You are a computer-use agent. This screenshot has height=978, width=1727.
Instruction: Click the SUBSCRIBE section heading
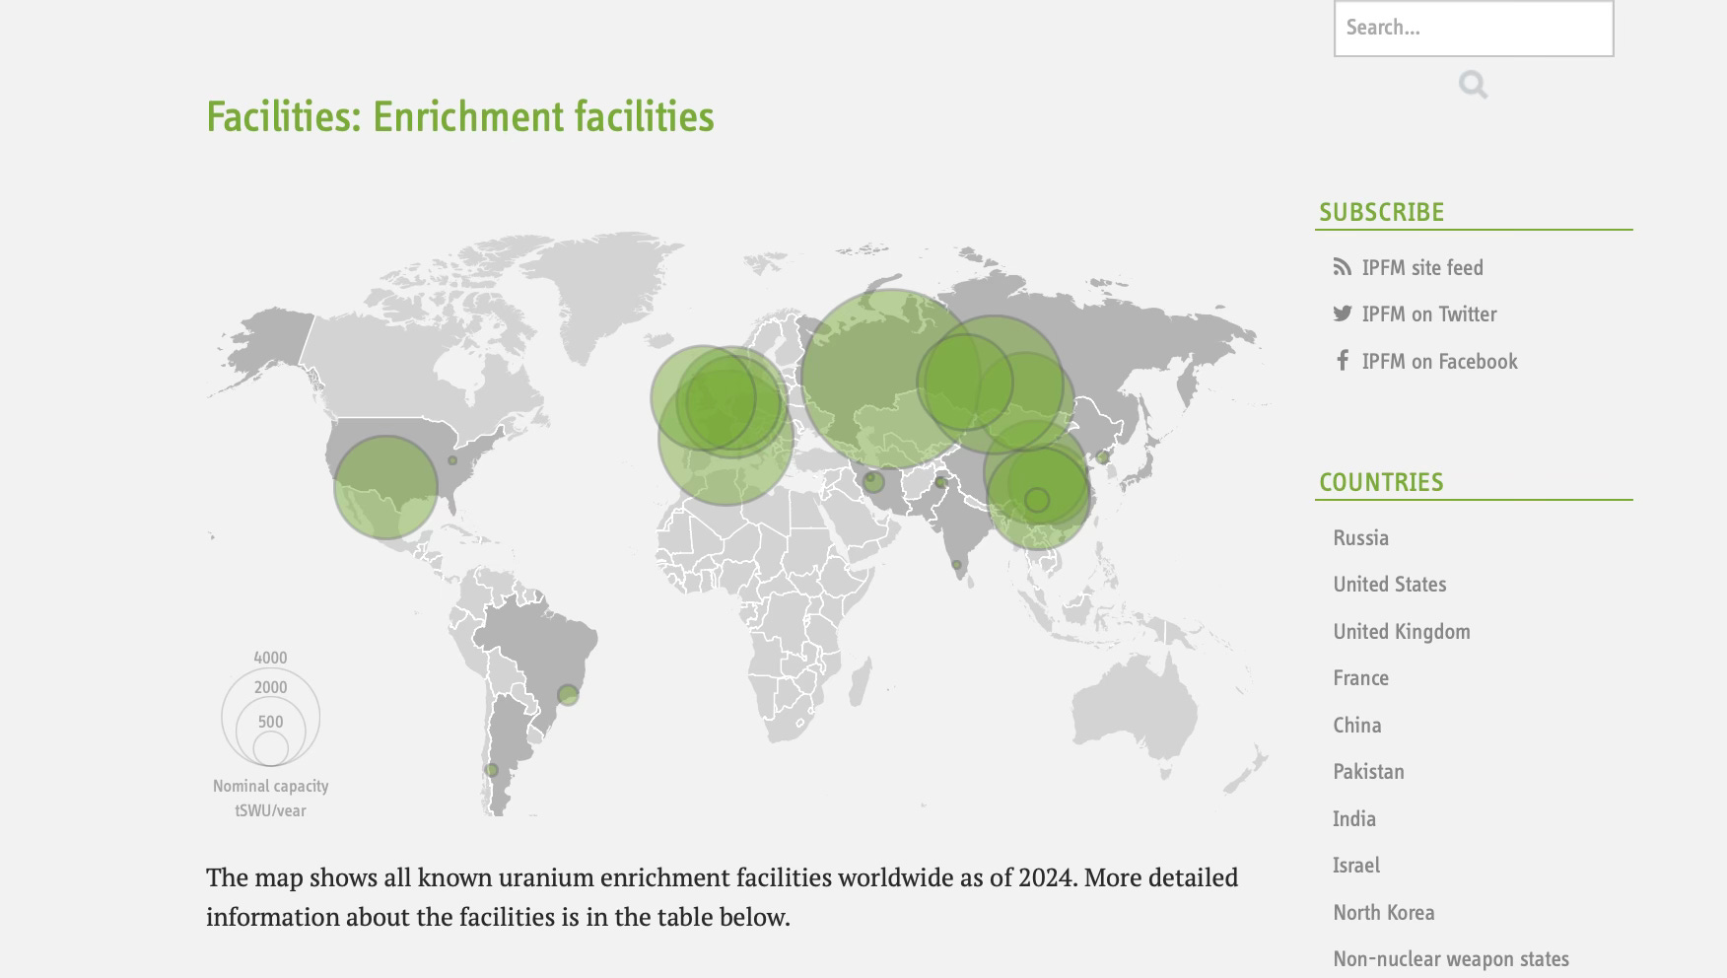pos(1381,212)
